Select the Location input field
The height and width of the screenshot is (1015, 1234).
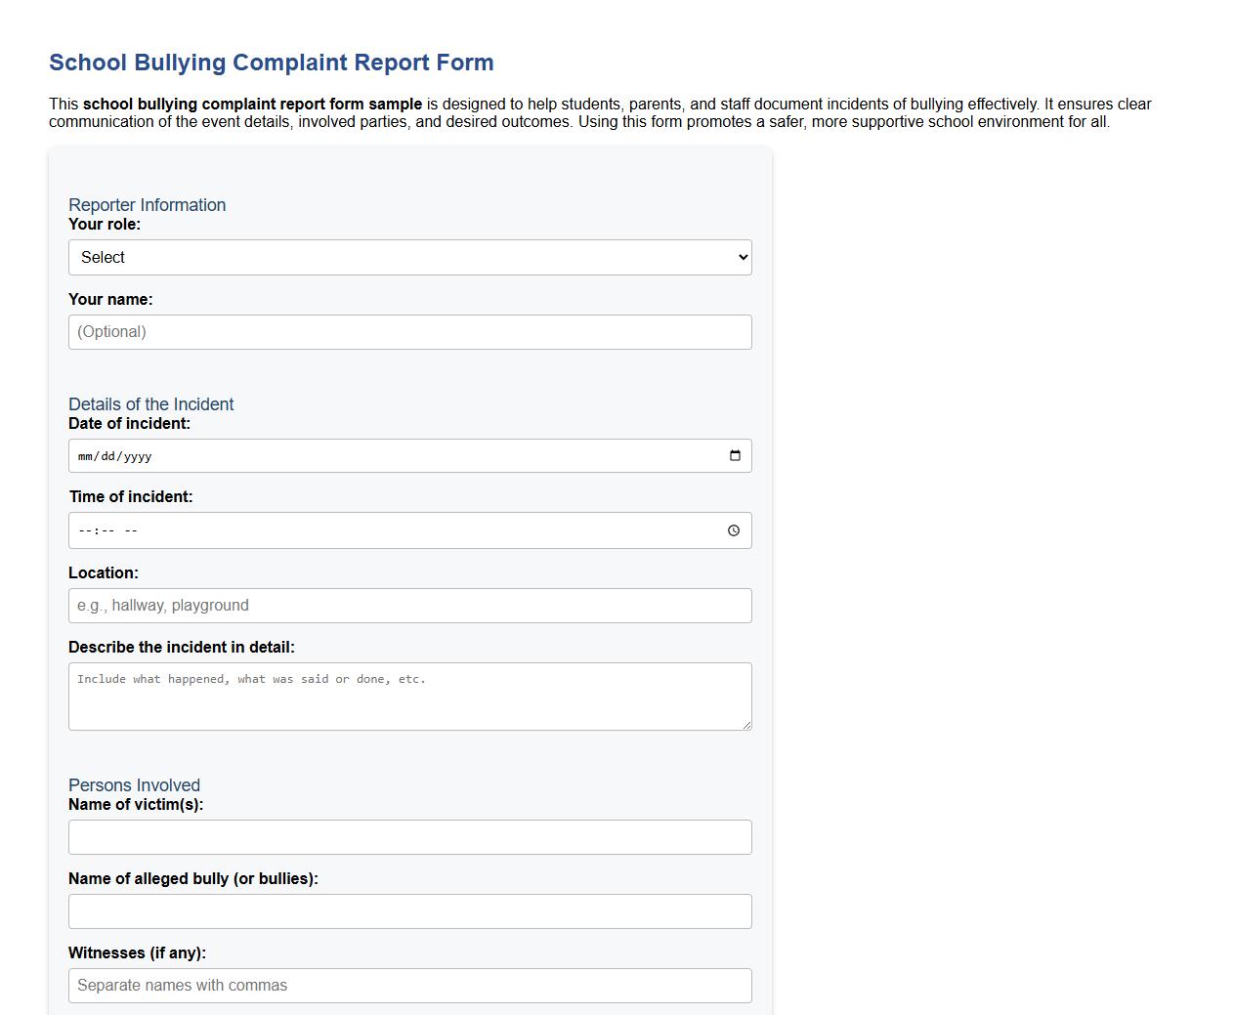pyautogui.click(x=409, y=605)
